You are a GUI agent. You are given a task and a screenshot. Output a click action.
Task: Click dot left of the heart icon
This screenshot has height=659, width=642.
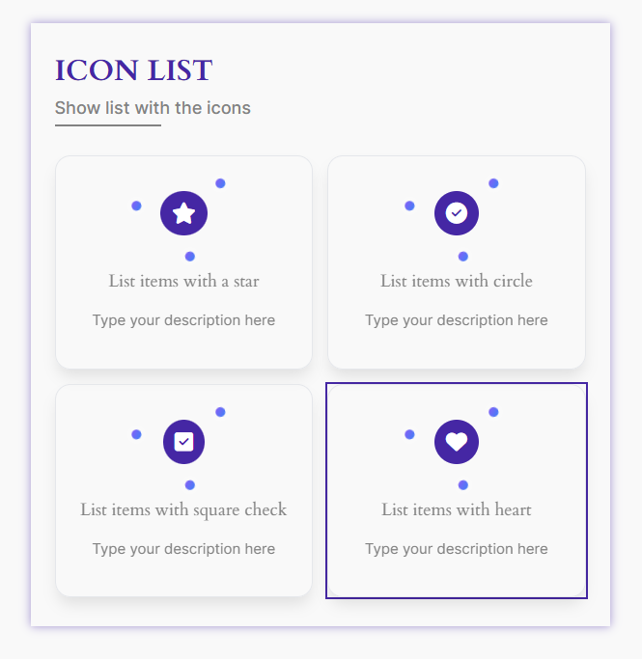(x=409, y=434)
